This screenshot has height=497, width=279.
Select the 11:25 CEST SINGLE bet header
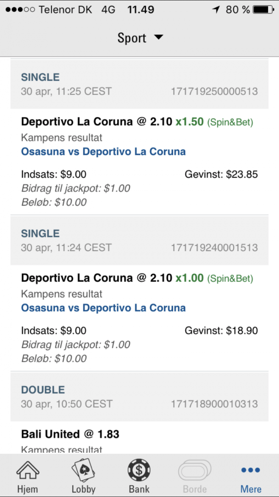click(x=139, y=84)
